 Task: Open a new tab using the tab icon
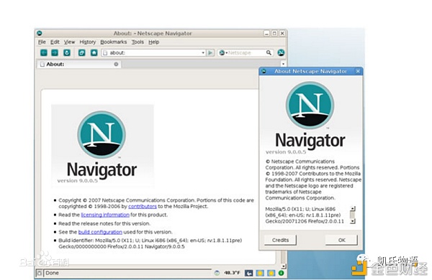click(82, 52)
